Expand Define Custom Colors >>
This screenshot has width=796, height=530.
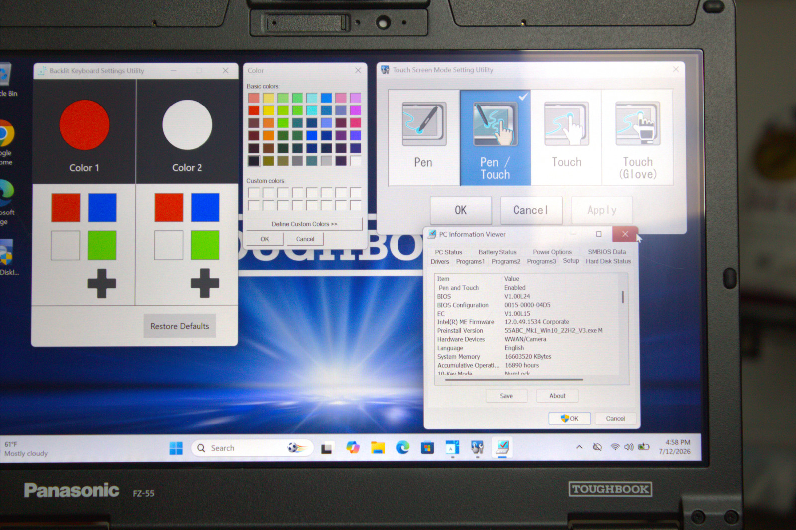[x=304, y=224]
